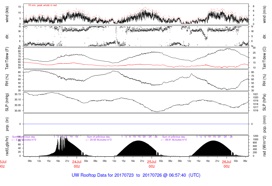
Task: Click the 'SLP (hPa)' right axis label
Action: (x=264, y=102)
